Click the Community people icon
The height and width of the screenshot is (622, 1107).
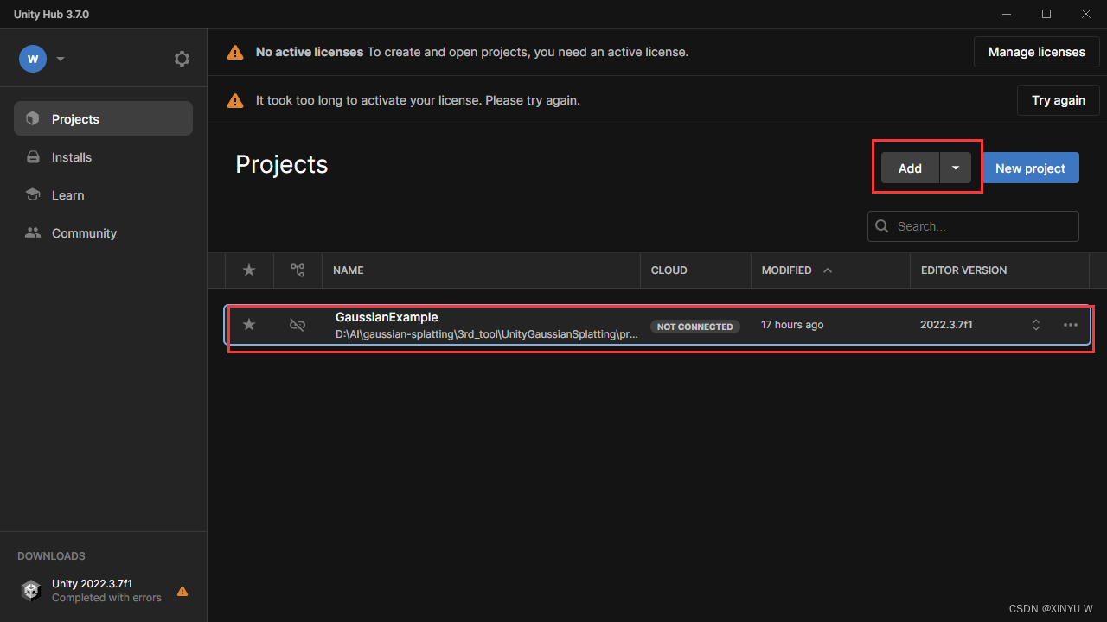click(33, 233)
